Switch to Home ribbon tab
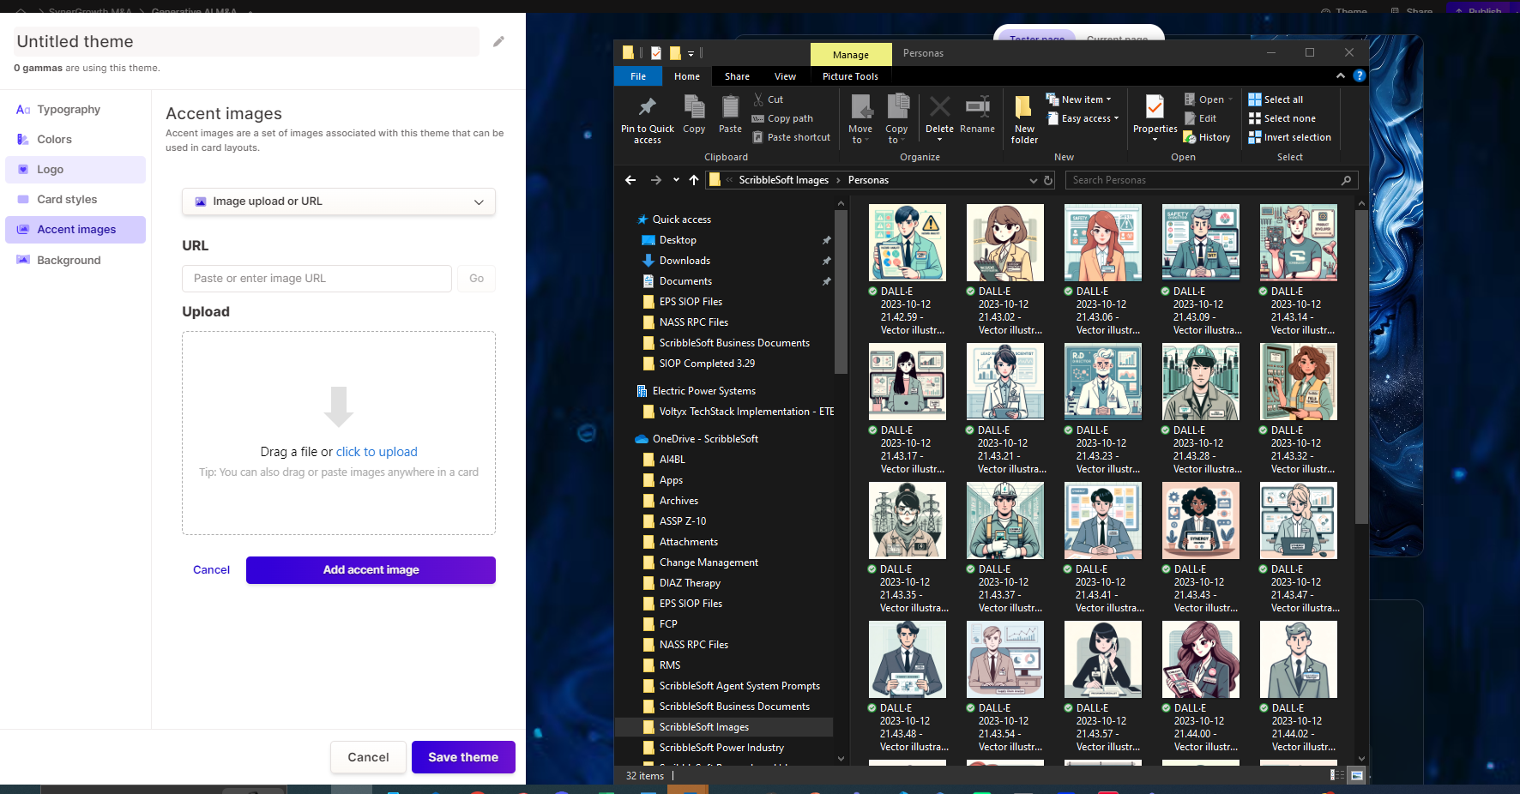The image size is (1520, 794). point(687,76)
